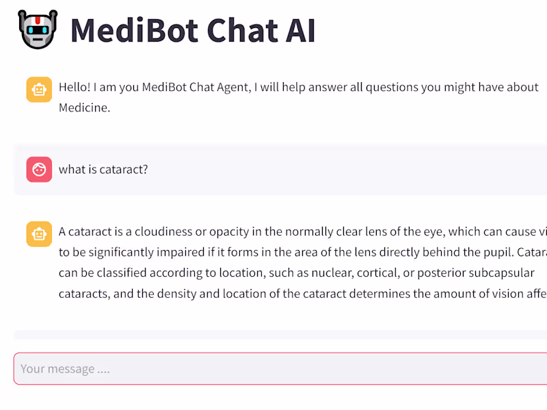Viewport: 547px width, 410px height.
Task: Click the line starting "cataracts, and the density"
Action: point(294,294)
